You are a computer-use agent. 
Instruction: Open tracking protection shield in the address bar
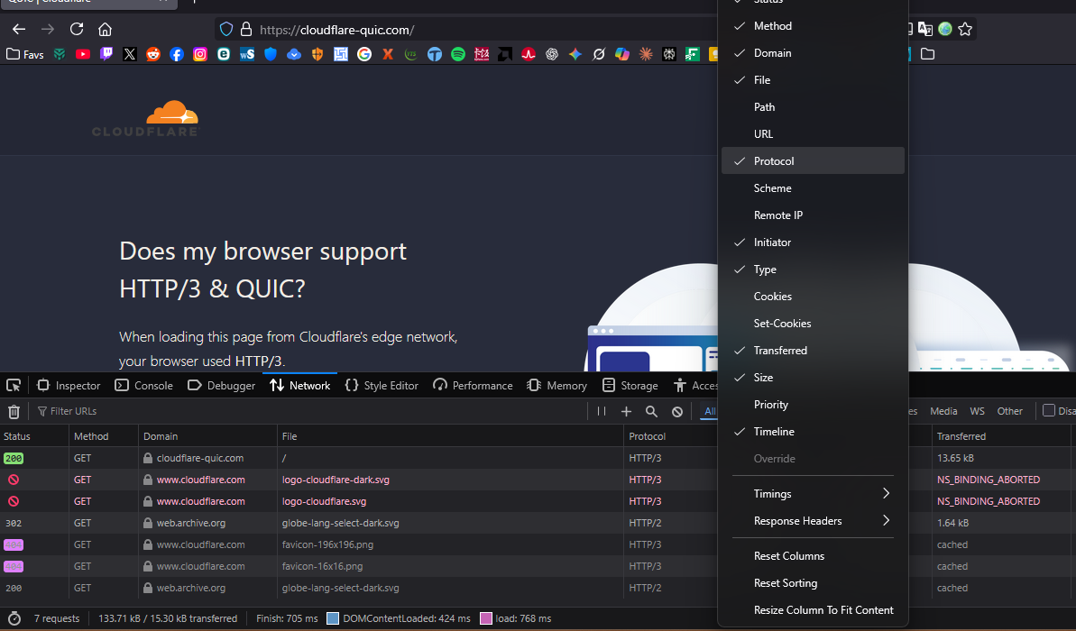(x=225, y=29)
